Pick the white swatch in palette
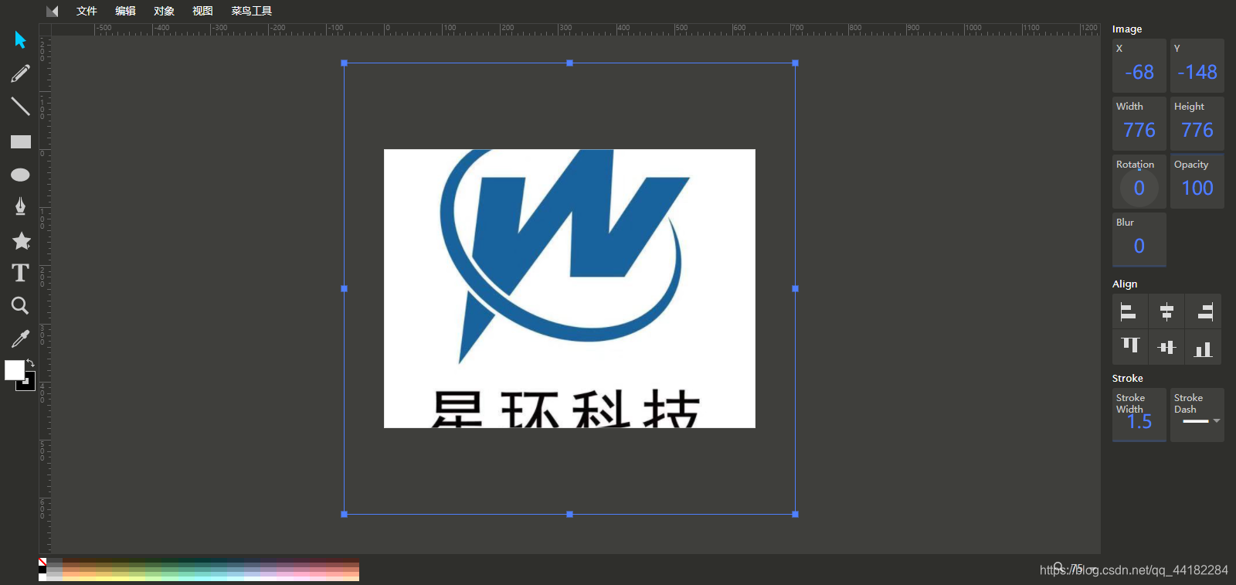1236x585 pixels. pyautogui.click(x=42, y=577)
